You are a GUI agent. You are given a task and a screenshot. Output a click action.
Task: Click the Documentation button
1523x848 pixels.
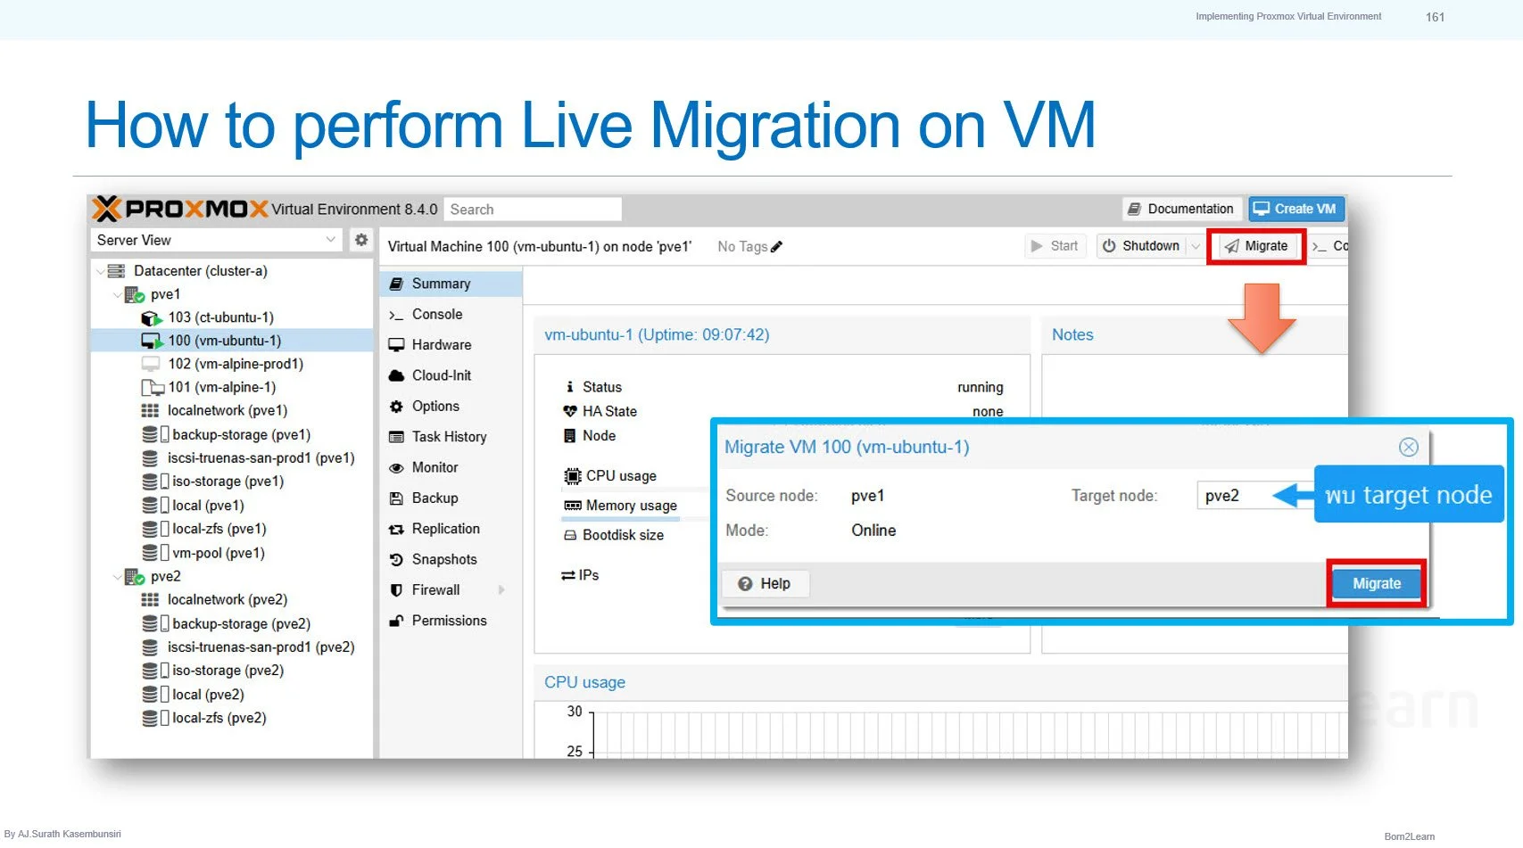click(1181, 209)
